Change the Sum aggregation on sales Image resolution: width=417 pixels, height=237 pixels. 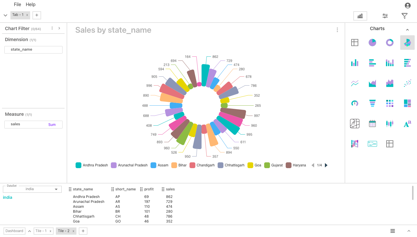[x=52, y=124]
